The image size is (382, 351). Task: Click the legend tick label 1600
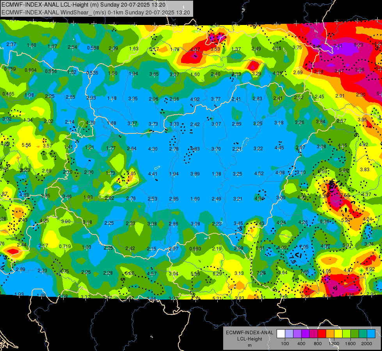pos(350,344)
